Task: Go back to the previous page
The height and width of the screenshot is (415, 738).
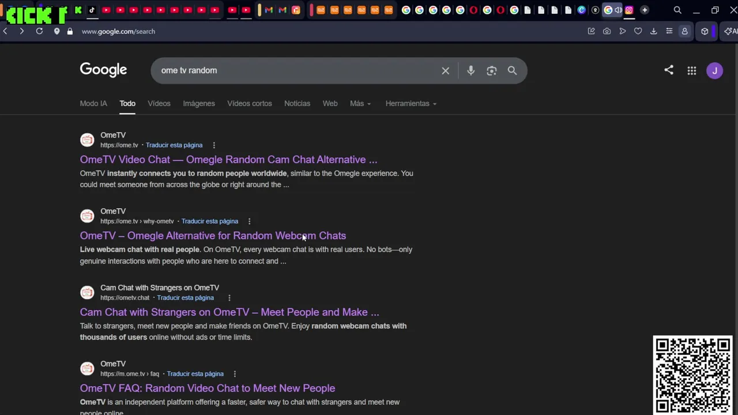Action: 5,31
